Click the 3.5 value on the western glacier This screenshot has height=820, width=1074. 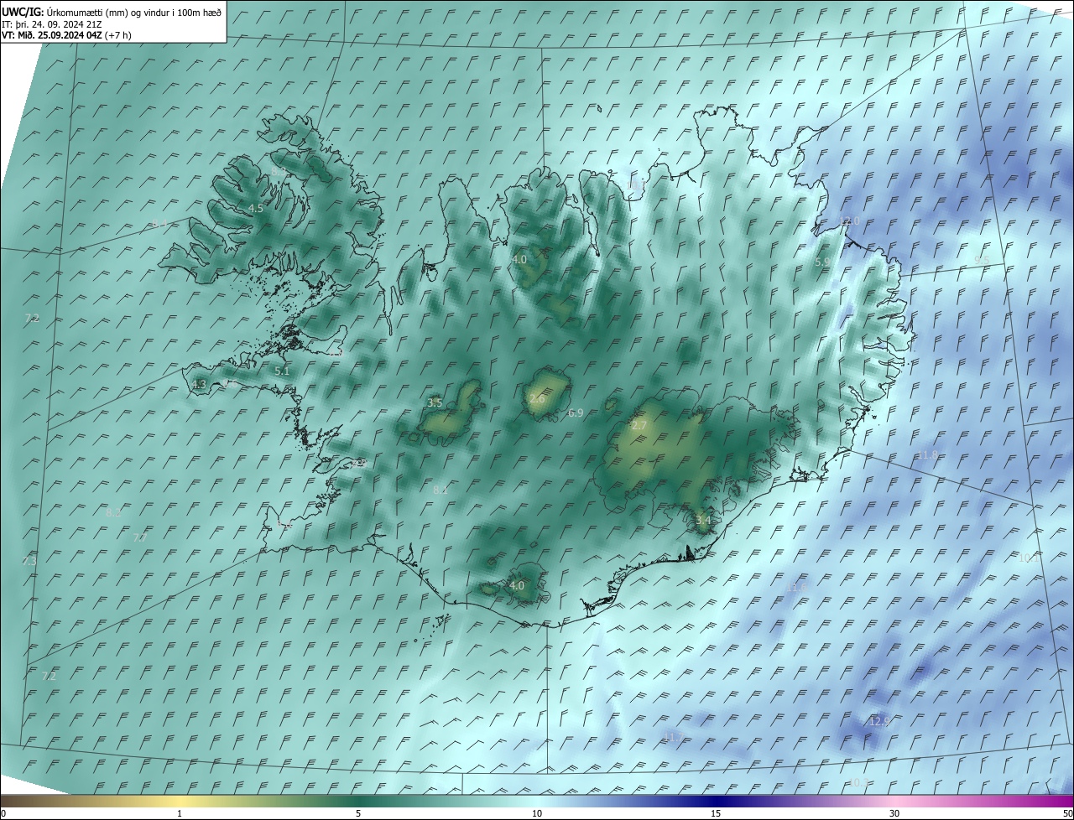pos(435,403)
